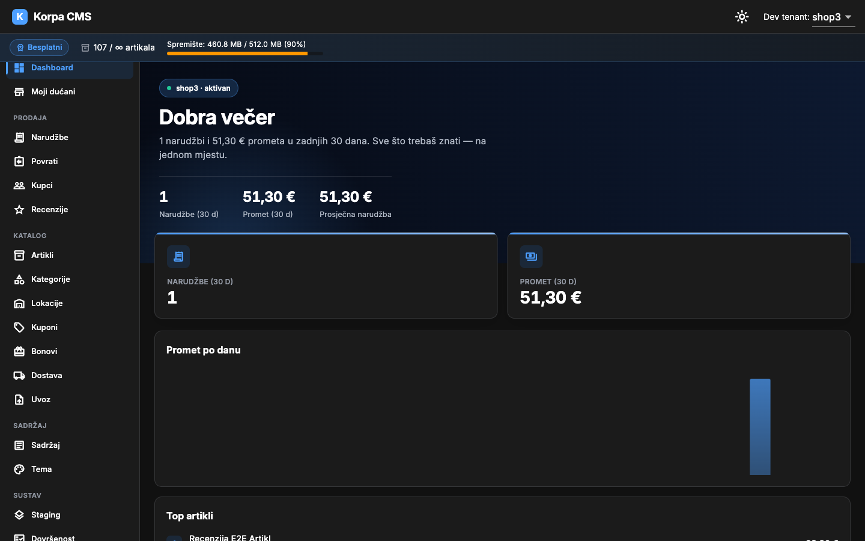This screenshot has height=541, width=865.
Task: Click the SUSTAV section label
Action: (x=28, y=496)
